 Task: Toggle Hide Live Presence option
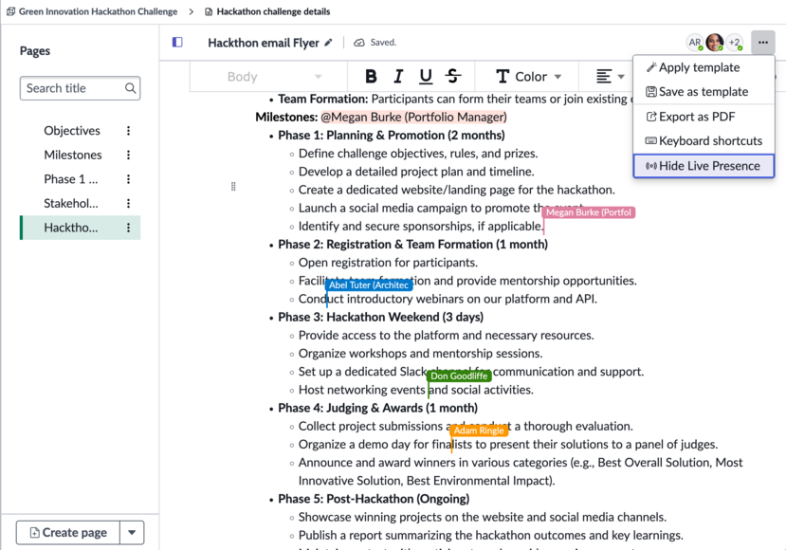704,166
